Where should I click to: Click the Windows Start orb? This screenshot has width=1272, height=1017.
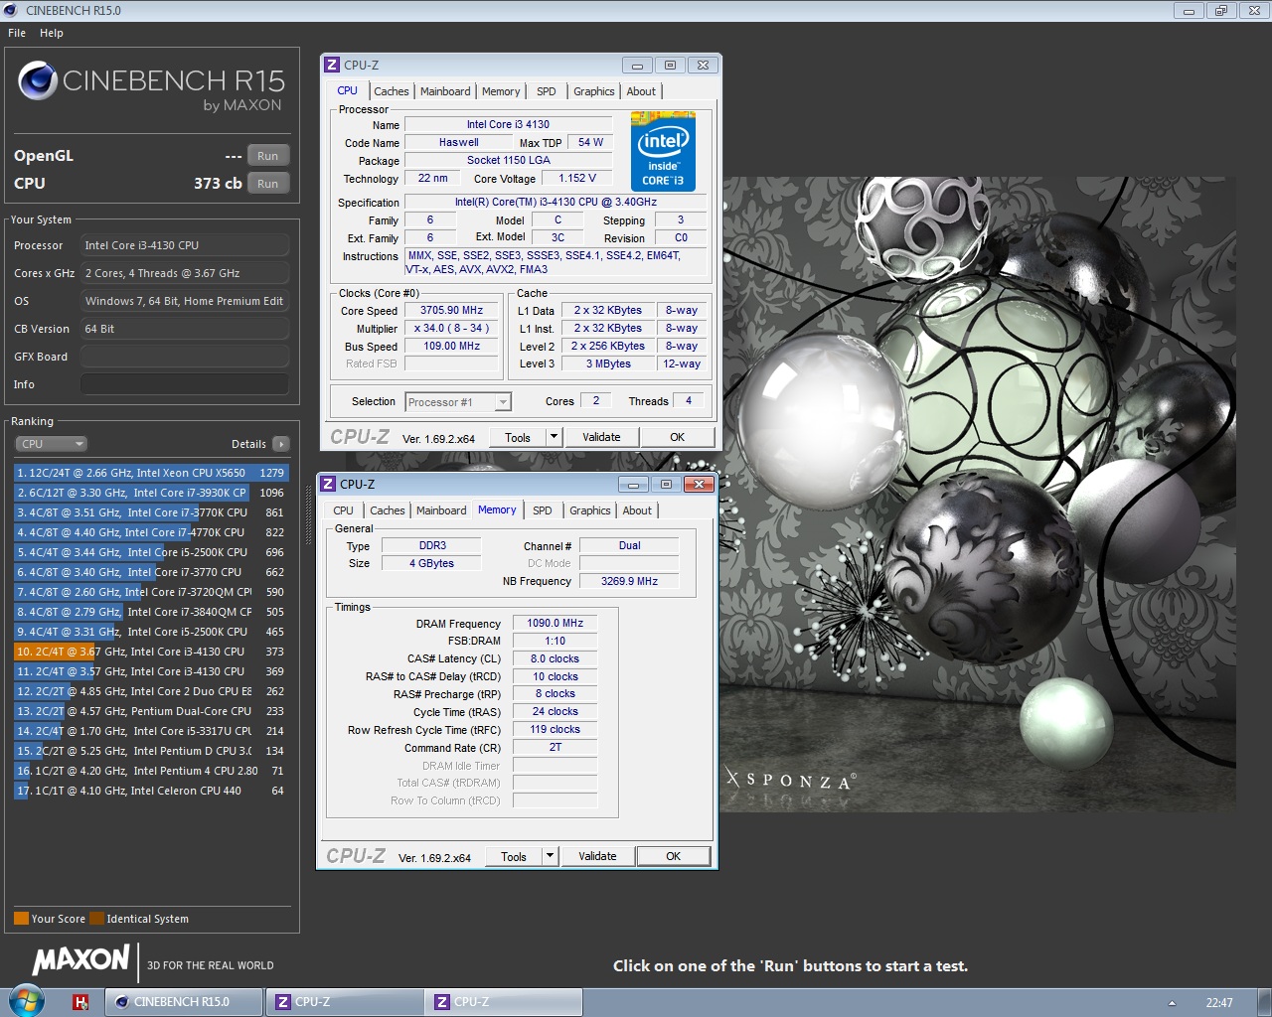point(27,1000)
